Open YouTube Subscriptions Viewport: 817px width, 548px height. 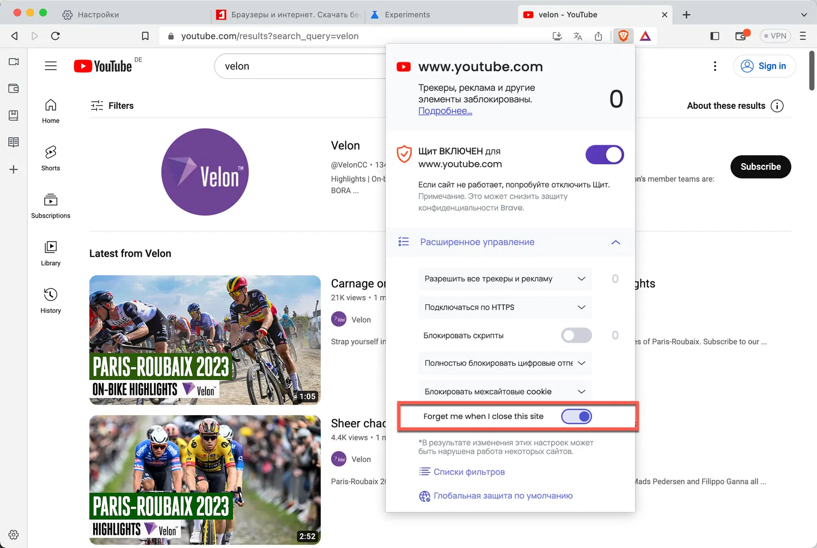pos(51,206)
